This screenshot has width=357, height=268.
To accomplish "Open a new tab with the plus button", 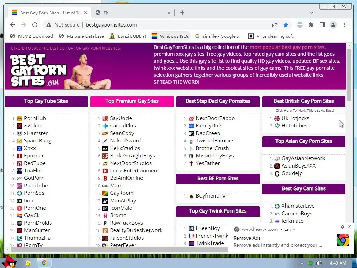I will 182,13.
